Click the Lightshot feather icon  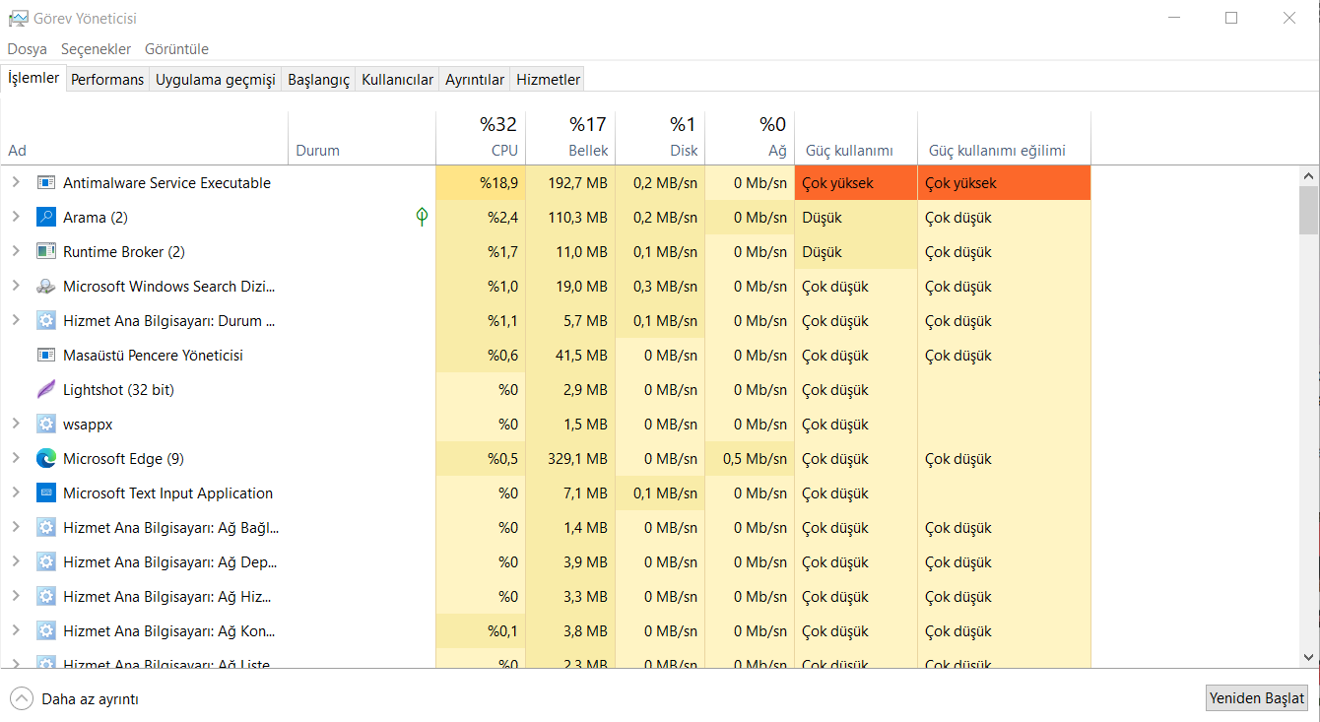point(46,390)
